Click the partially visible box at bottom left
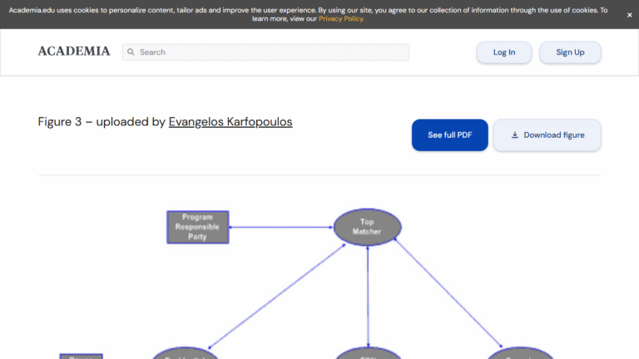Screen dimensions: 639x359 (81, 356)
